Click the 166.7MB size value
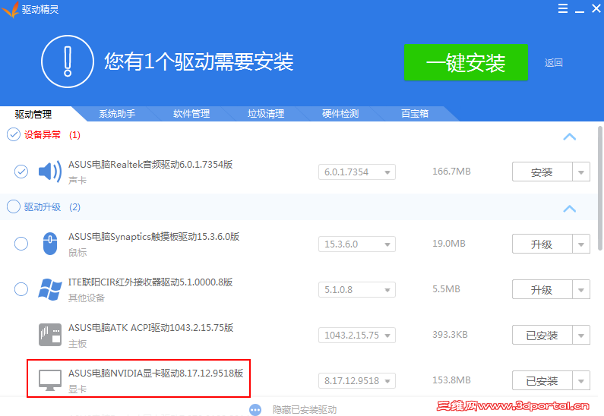 [451, 172]
